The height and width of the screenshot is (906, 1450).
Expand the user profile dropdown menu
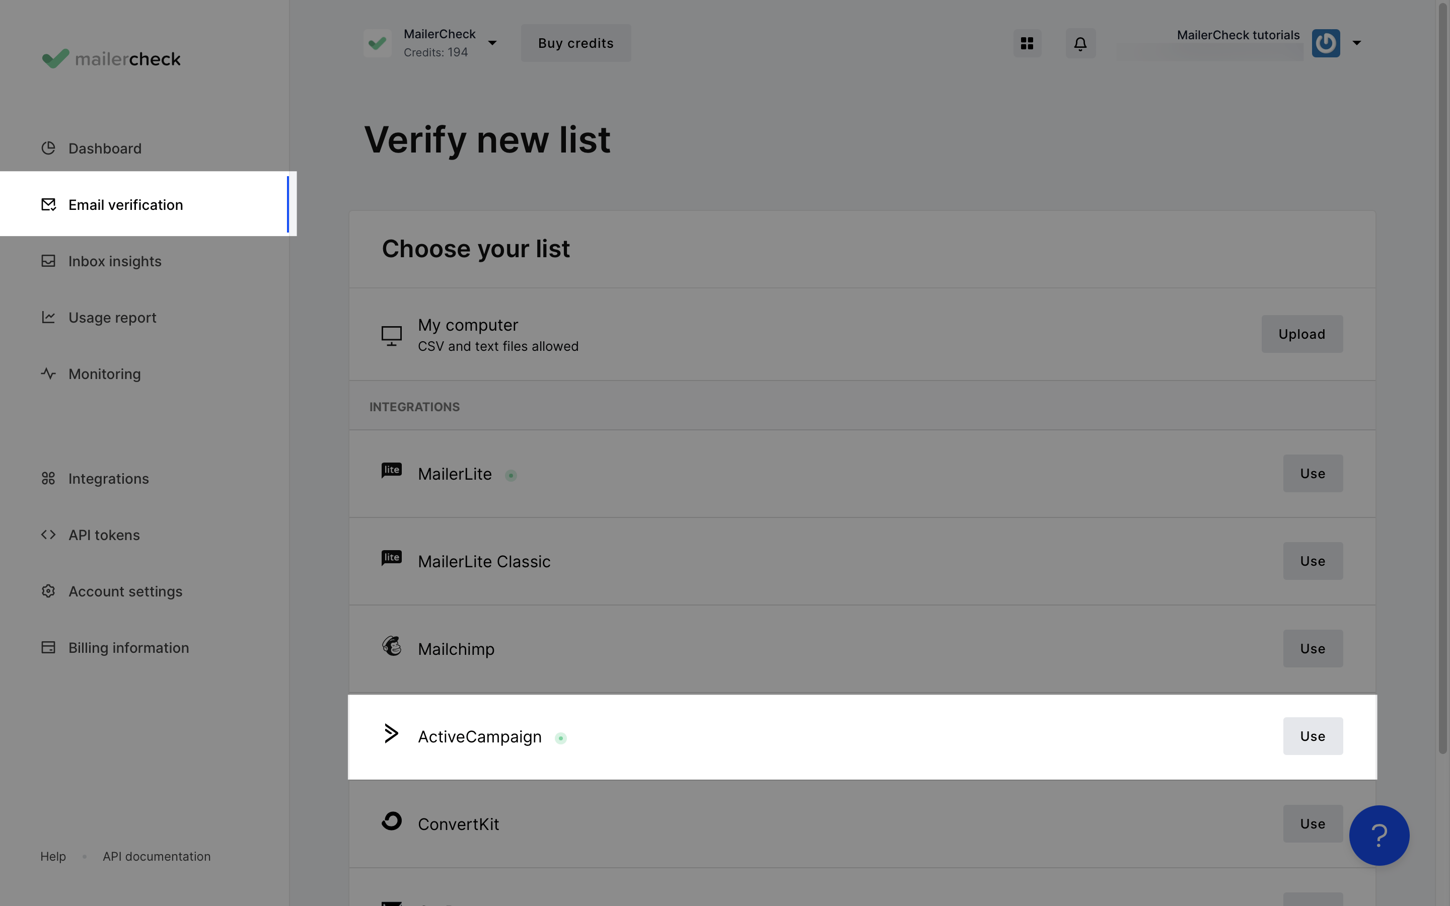1356,43
